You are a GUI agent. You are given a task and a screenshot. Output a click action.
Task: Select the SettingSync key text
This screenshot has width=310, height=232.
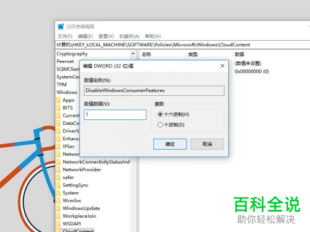click(76, 185)
